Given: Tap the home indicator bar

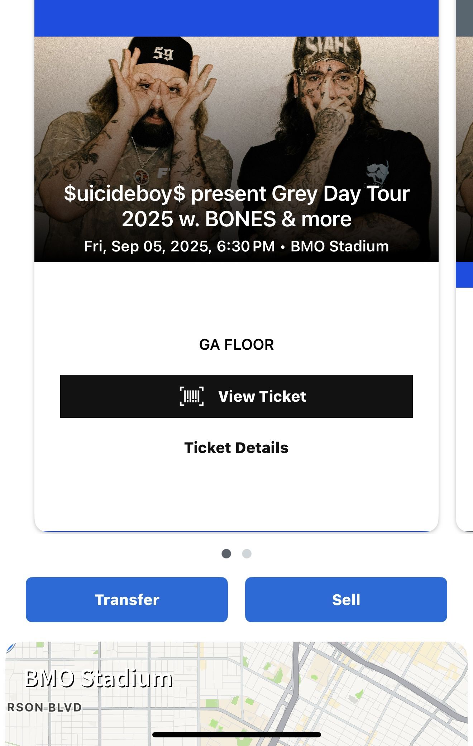Looking at the screenshot, I should click(x=236, y=735).
